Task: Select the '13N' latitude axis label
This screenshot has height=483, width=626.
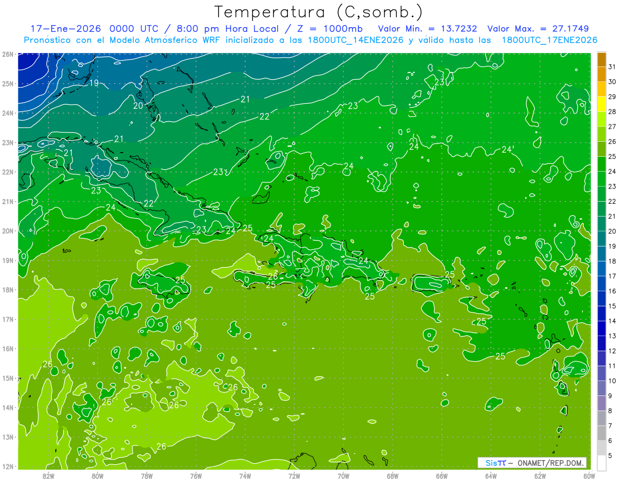Action: coord(7,437)
